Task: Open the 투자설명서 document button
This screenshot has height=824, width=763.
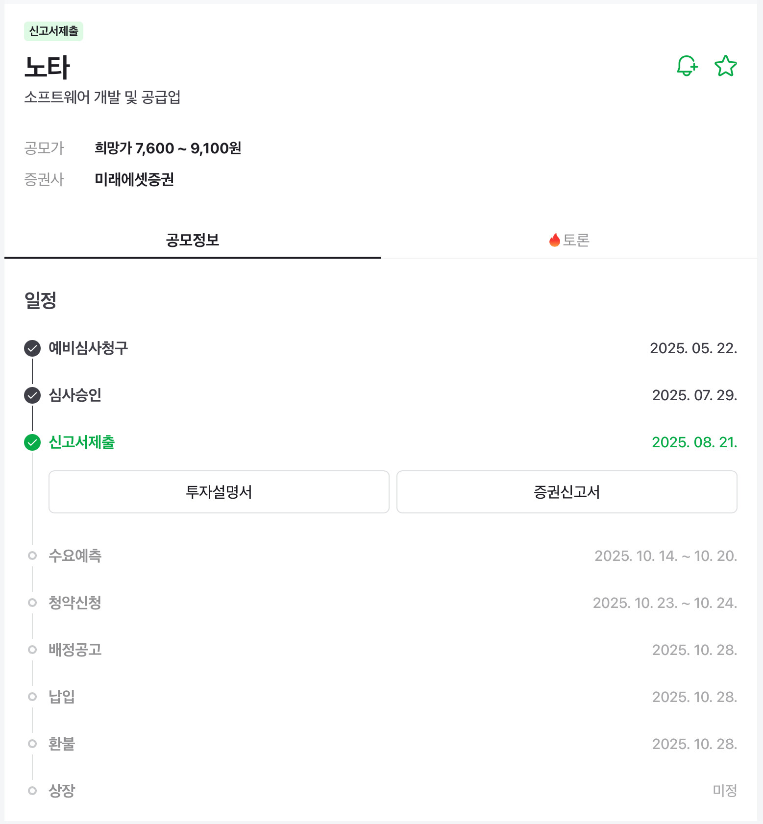Action: (x=219, y=492)
